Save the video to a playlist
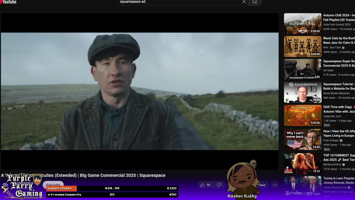Viewport: 355px width, 200px height. (262, 185)
